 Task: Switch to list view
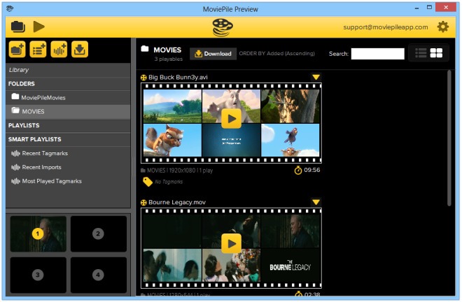click(421, 53)
